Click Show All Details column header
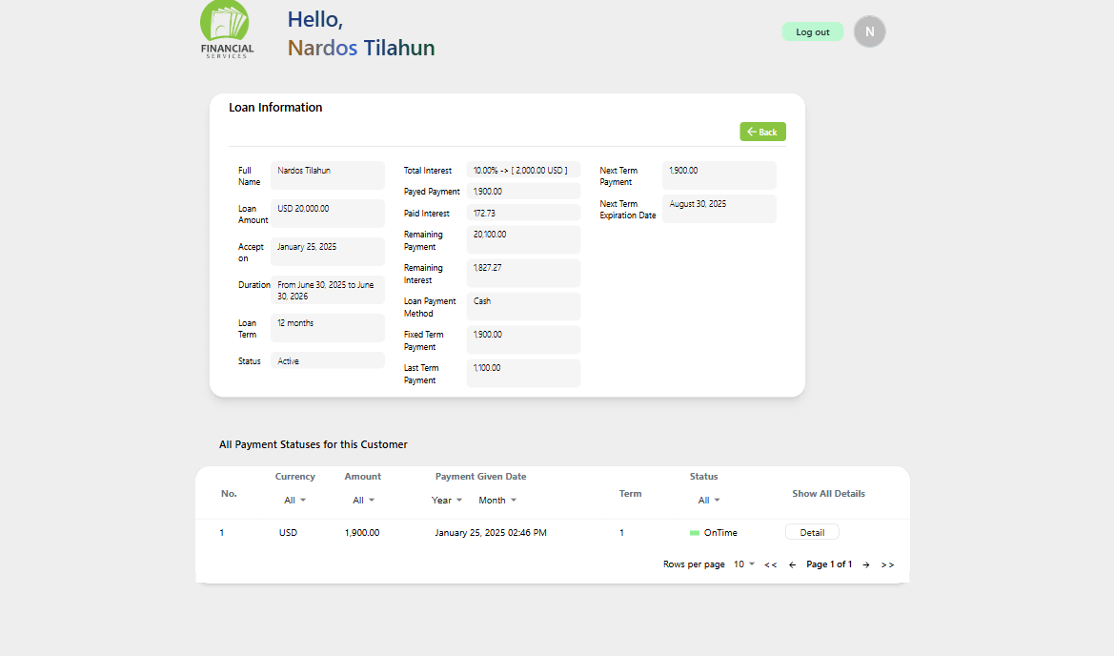1114x656 pixels. pyautogui.click(x=828, y=493)
